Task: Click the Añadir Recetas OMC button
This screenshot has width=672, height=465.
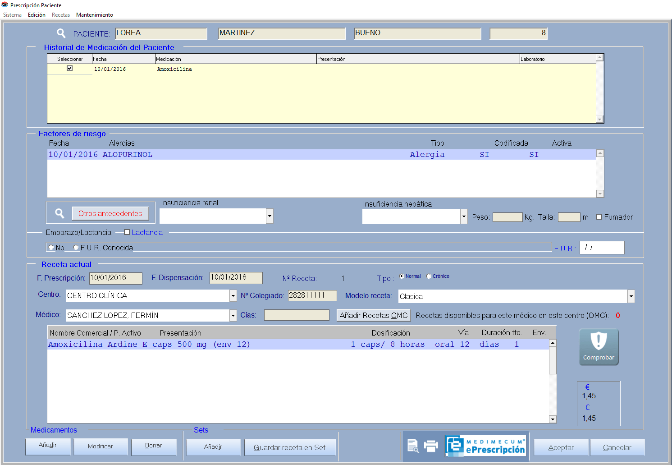Action: pos(374,315)
